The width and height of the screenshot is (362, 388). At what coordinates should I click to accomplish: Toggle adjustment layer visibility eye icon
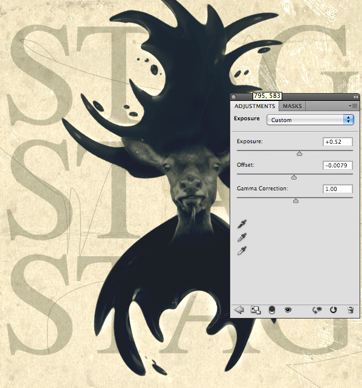288,310
